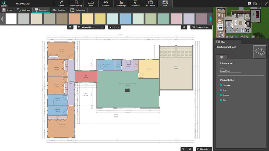
Task: Switch to the Furnishings tab
Action: [x=121, y=4]
